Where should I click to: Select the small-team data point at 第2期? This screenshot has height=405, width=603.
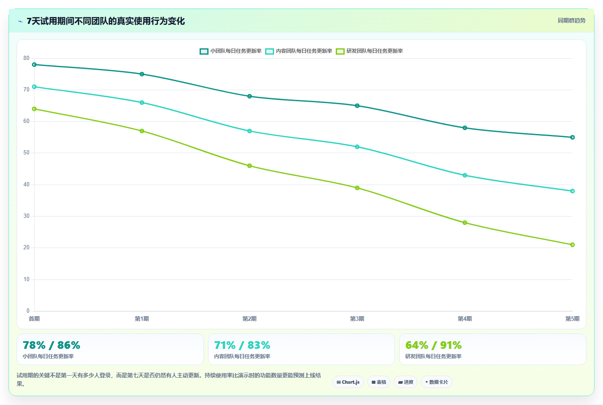coord(249,96)
